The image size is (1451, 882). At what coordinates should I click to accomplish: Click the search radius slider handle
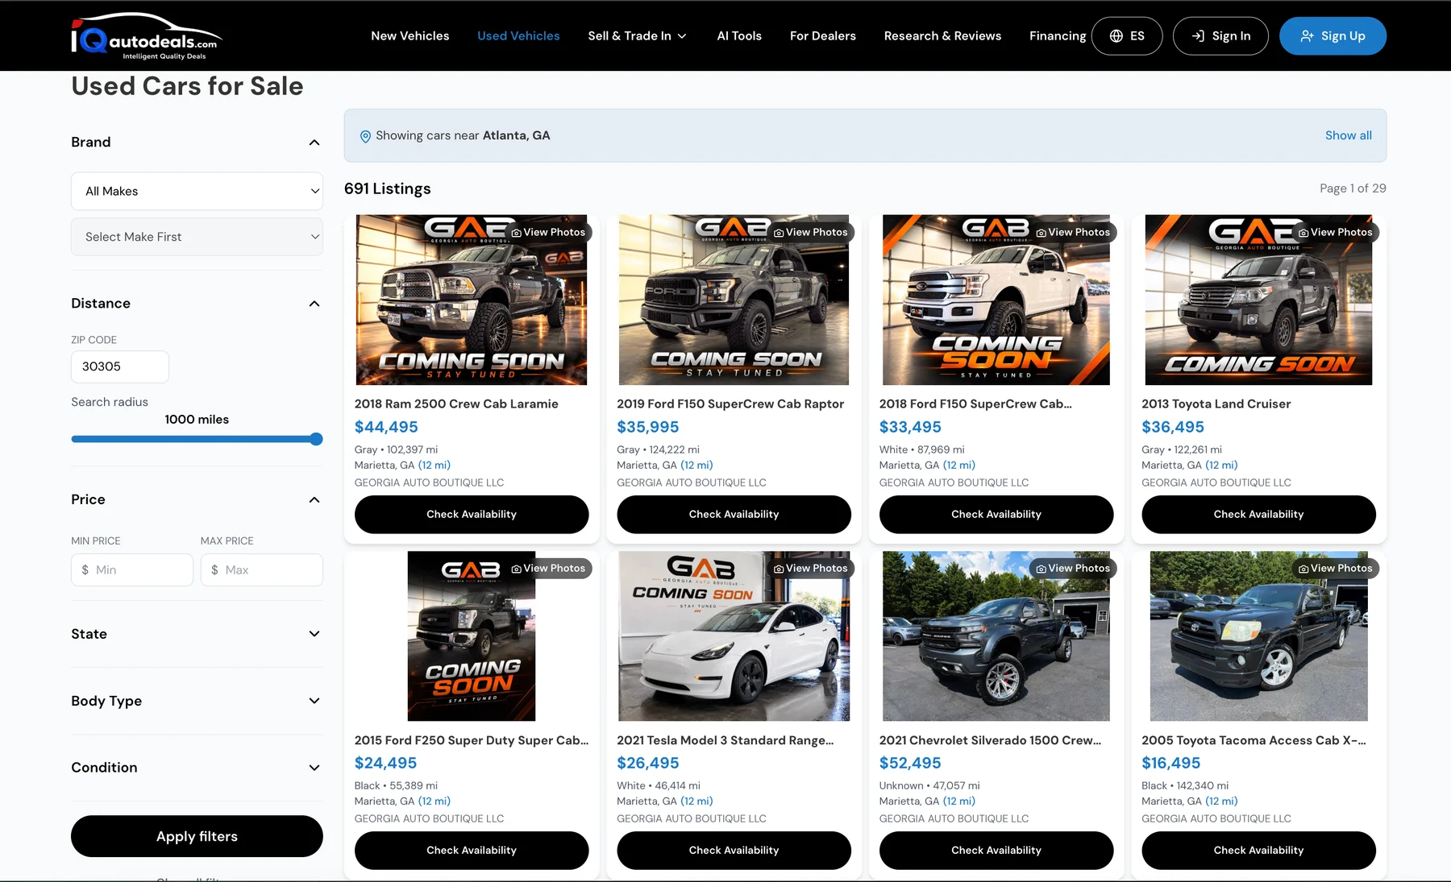coord(316,439)
